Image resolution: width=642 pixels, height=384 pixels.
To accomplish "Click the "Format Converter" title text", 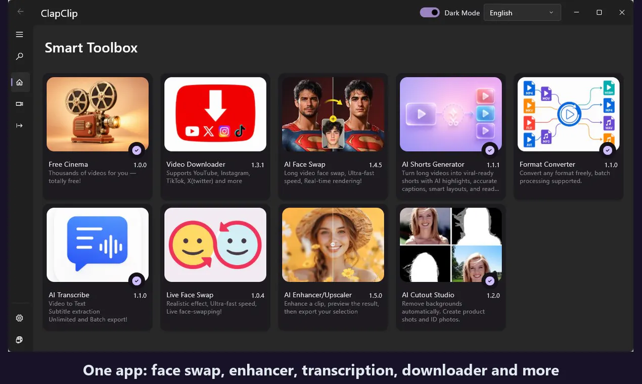I will (547, 164).
